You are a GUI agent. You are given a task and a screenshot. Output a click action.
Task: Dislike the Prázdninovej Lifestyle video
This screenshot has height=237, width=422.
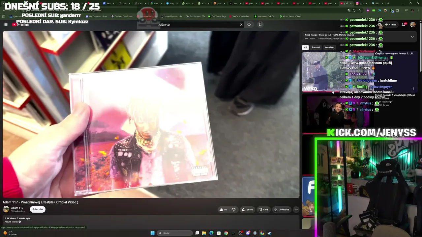pos(233,210)
